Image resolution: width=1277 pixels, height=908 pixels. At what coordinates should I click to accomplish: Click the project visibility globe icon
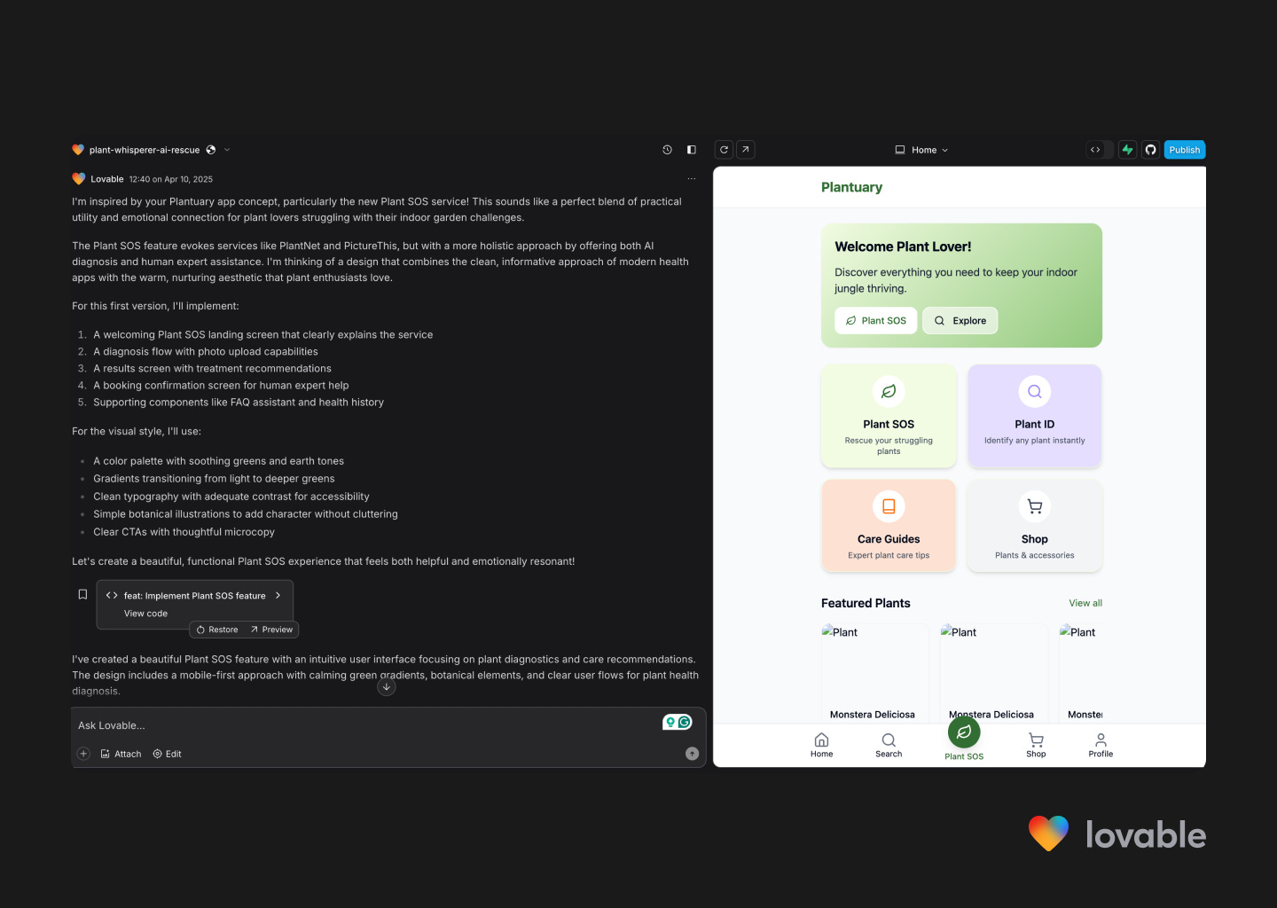[x=211, y=150]
